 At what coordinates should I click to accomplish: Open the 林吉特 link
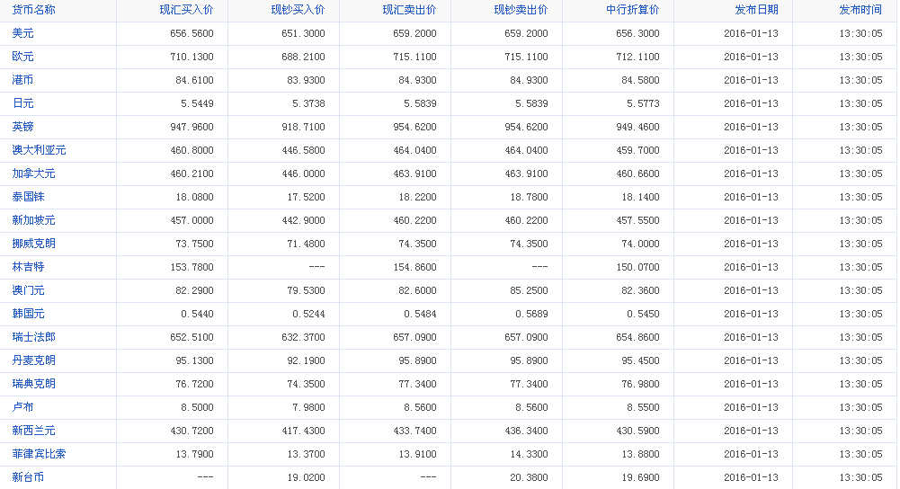pos(28,267)
